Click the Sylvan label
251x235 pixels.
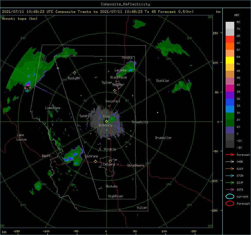point(107,82)
